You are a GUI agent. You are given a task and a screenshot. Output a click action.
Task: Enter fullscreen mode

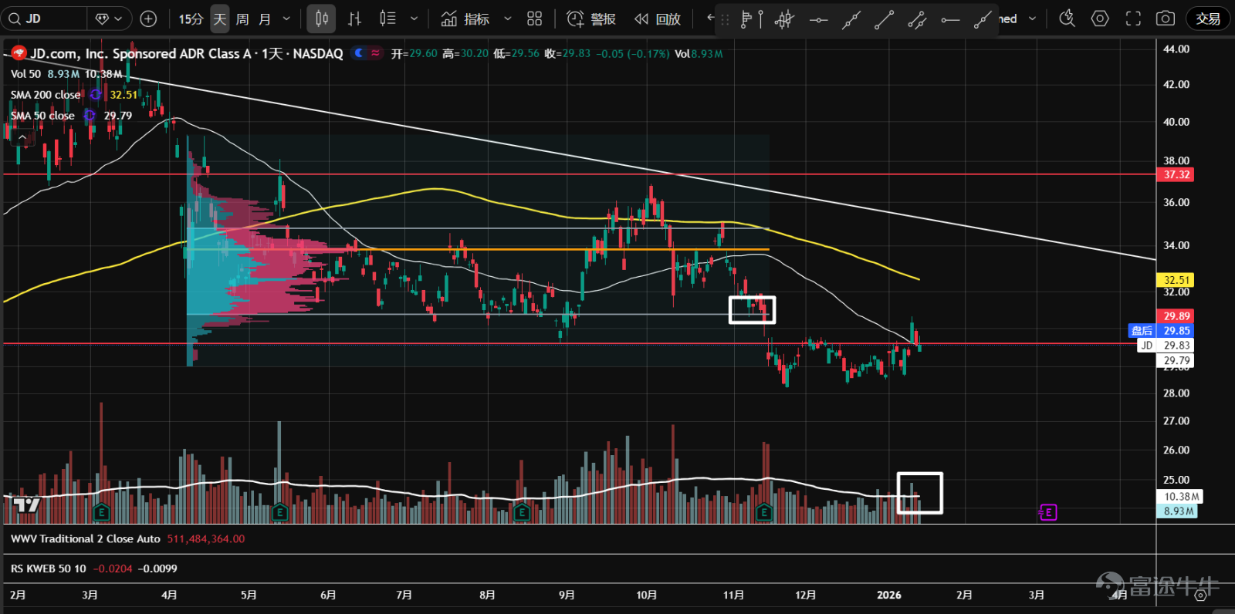[x=1133, y=19]
